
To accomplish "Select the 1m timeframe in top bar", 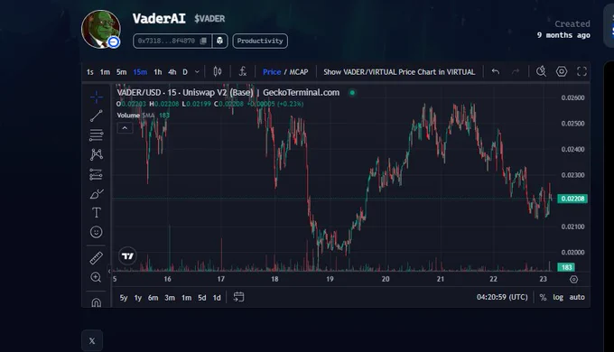I will [x=105, y=72].
